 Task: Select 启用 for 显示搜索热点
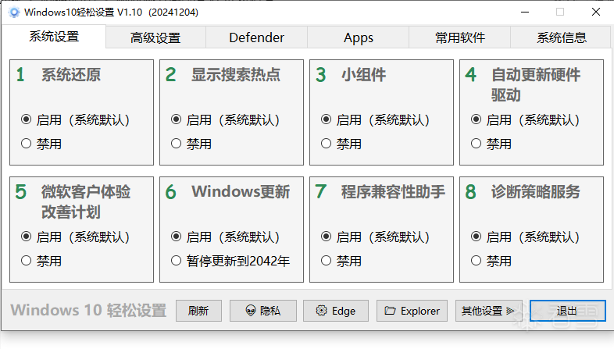pyautogui.click(x=225, y=119)
